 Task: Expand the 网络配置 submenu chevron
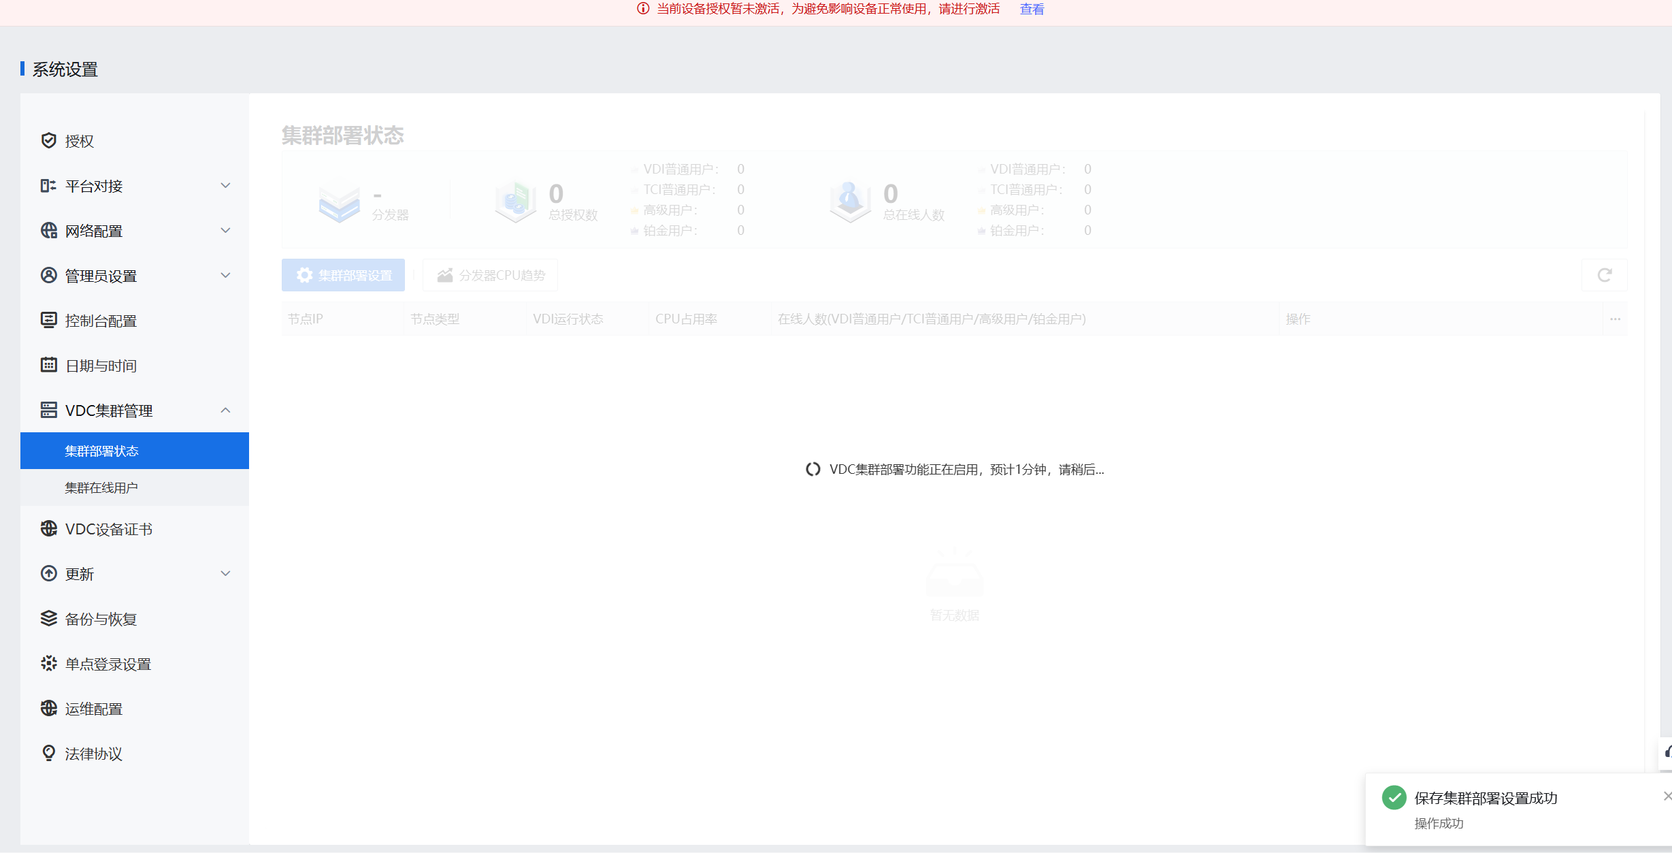[225, 230]
